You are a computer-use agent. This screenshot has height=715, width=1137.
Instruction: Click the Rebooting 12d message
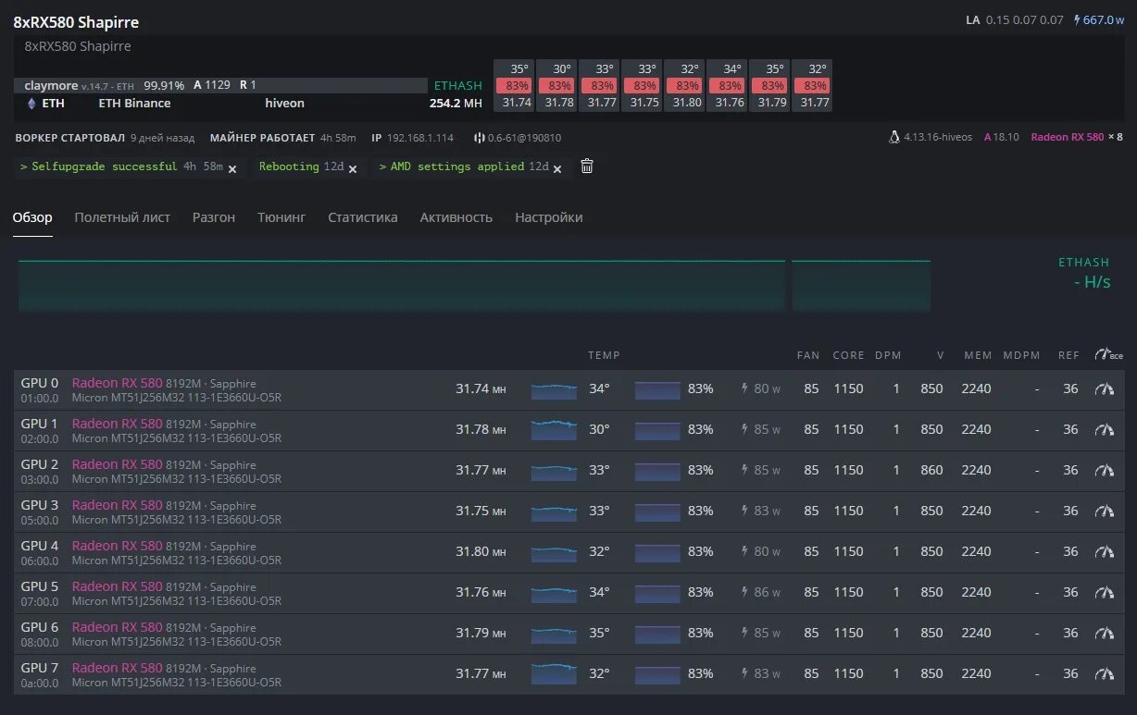coord(301,166)
